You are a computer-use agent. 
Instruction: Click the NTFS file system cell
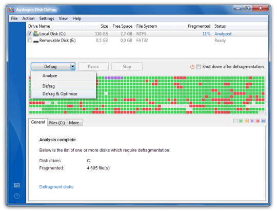141,34
